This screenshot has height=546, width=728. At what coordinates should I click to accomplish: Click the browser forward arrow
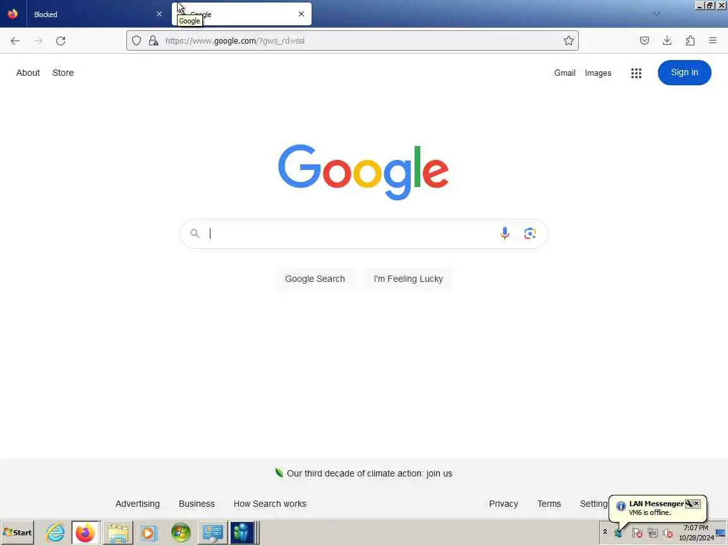coord(38,41)
